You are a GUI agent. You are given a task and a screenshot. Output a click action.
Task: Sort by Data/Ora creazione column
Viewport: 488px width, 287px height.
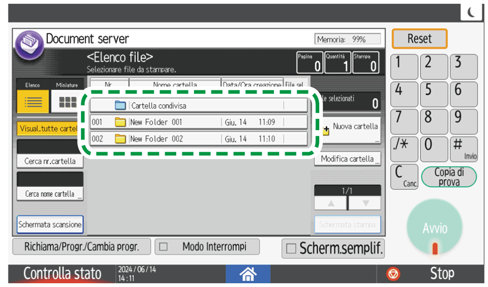(252, 82)
